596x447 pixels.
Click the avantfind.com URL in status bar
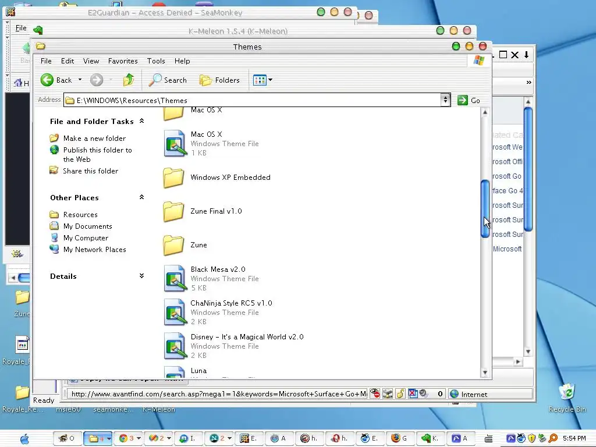coord(219,394)
